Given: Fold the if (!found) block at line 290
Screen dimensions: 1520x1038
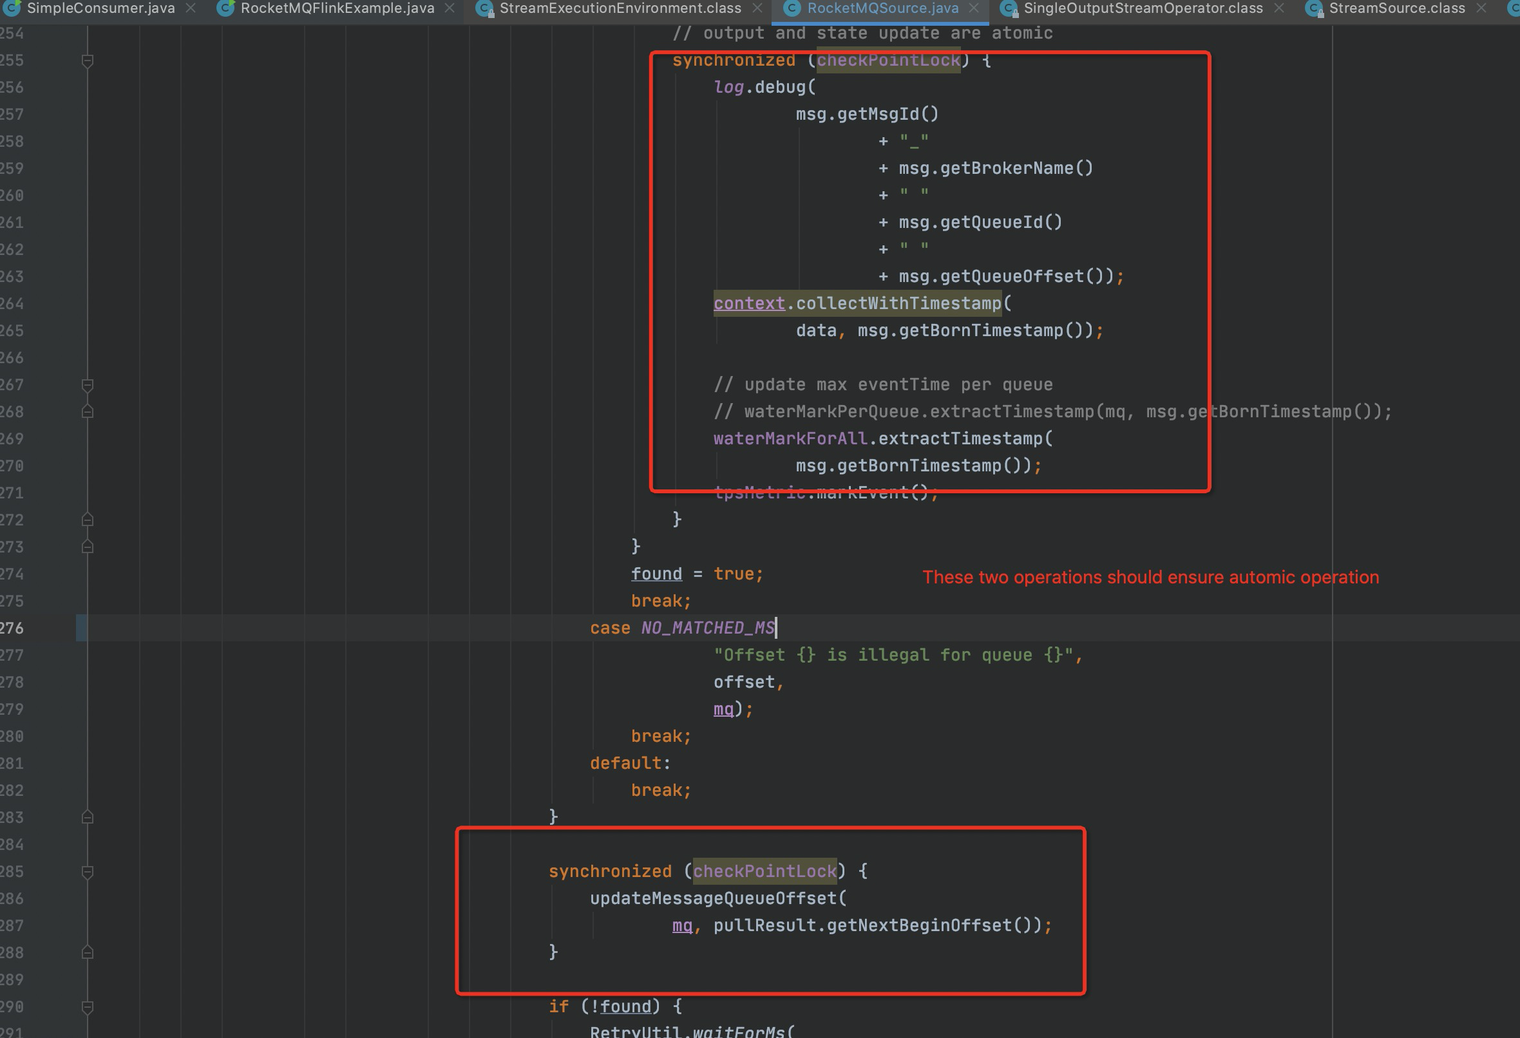Looking at the screenshot, I should (x=88, y=1007).
